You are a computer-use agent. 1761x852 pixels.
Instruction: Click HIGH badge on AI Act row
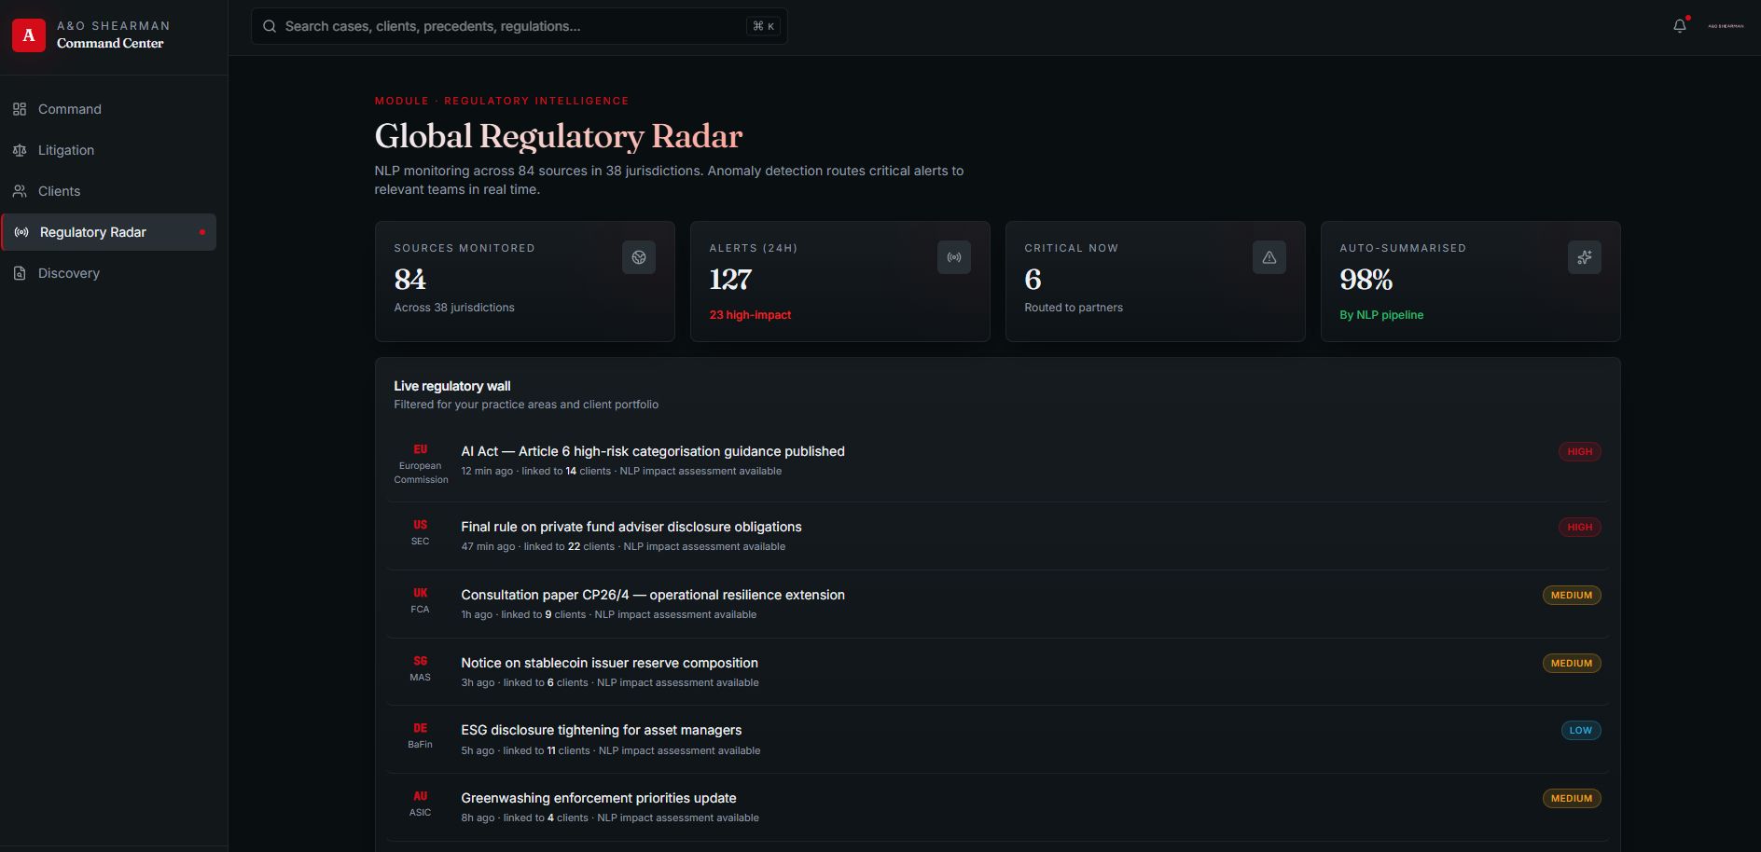(x=1580, y=451)
